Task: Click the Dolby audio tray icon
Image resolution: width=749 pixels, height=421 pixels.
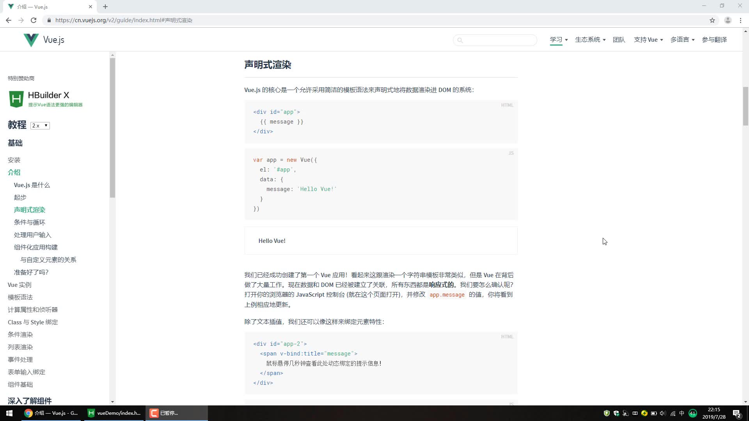Action: (x=635, y=413)
